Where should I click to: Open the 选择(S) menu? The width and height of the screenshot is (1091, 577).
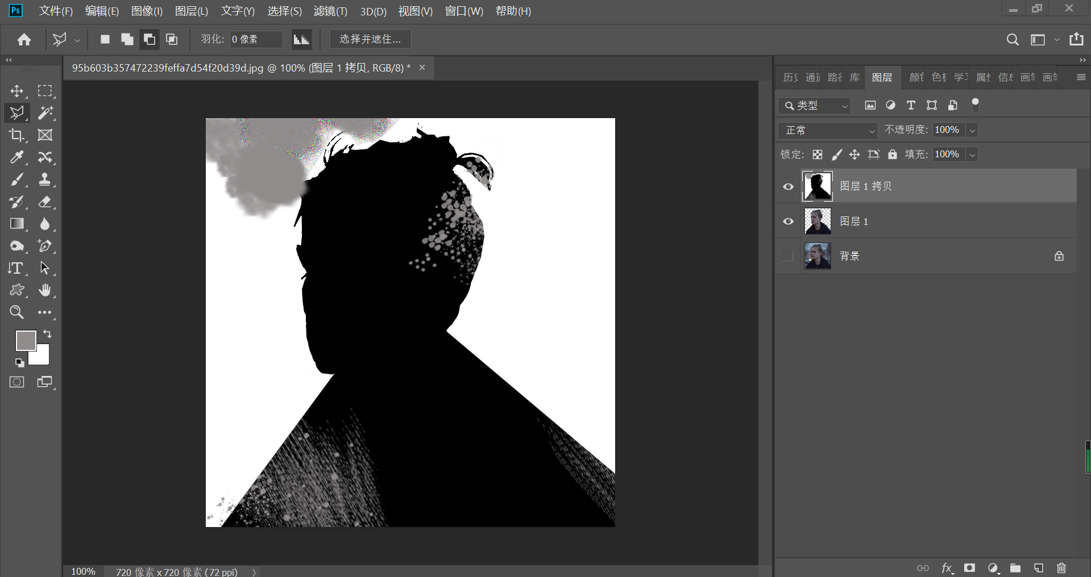click(x=284, y=11)
